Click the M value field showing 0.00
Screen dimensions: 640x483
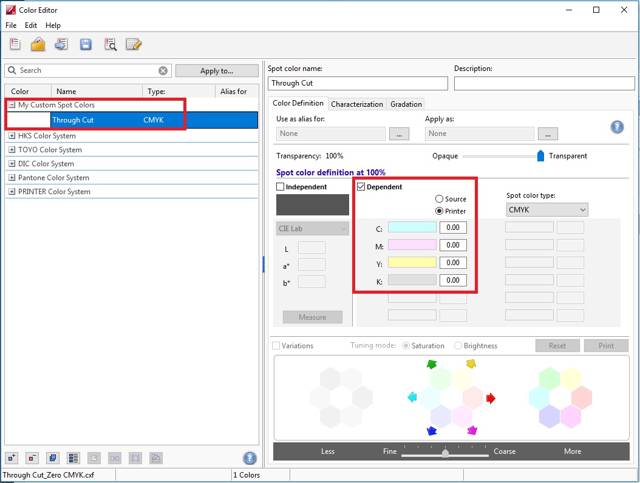click(x=453, y=245)
